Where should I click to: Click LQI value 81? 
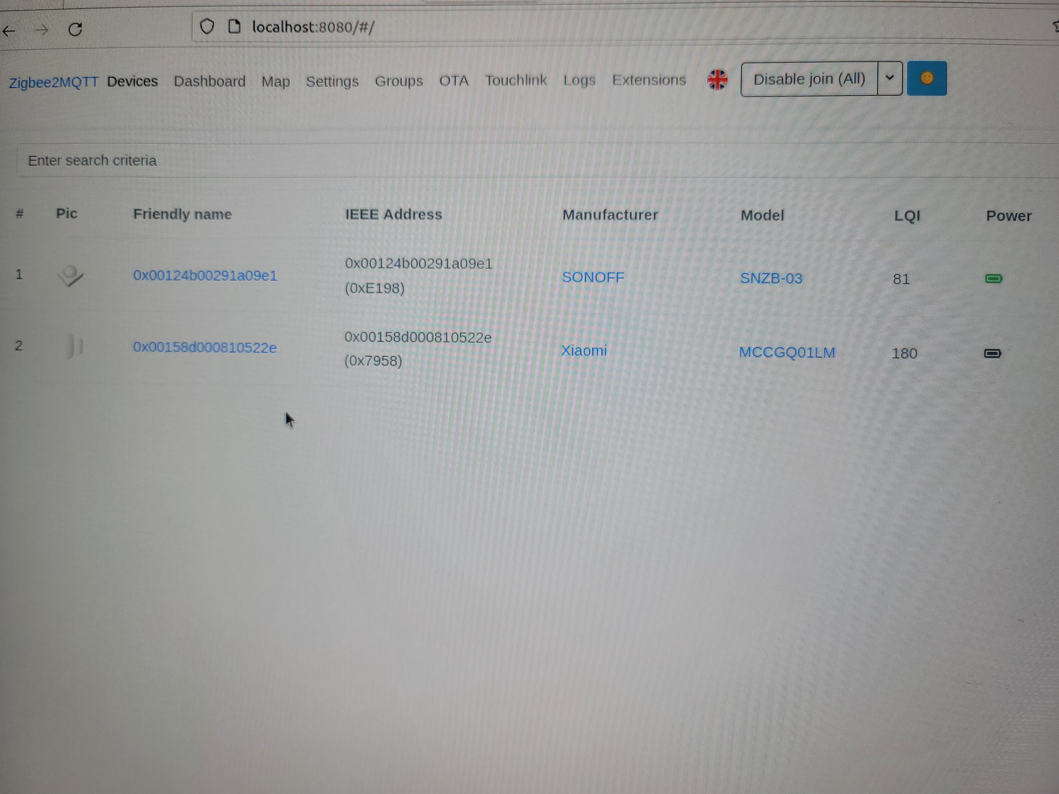(x=901, y=279)
